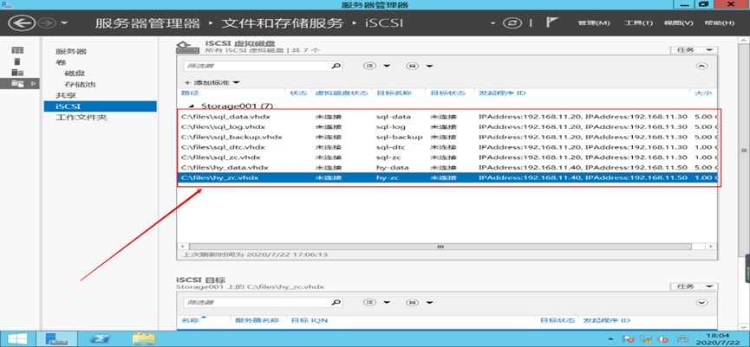Viewport: 750px width, 347px height.
Task: Click the network icon in system tray
Action: pos(646,338)
